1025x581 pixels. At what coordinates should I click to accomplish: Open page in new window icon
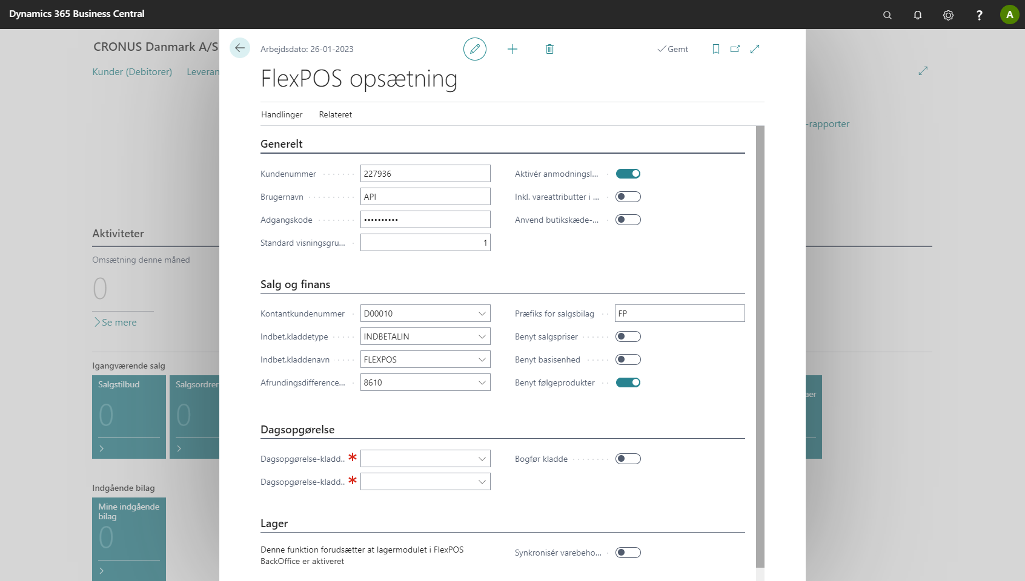point(735,49)
